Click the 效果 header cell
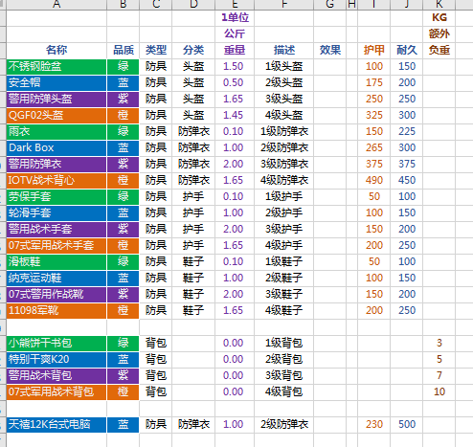 330,51
